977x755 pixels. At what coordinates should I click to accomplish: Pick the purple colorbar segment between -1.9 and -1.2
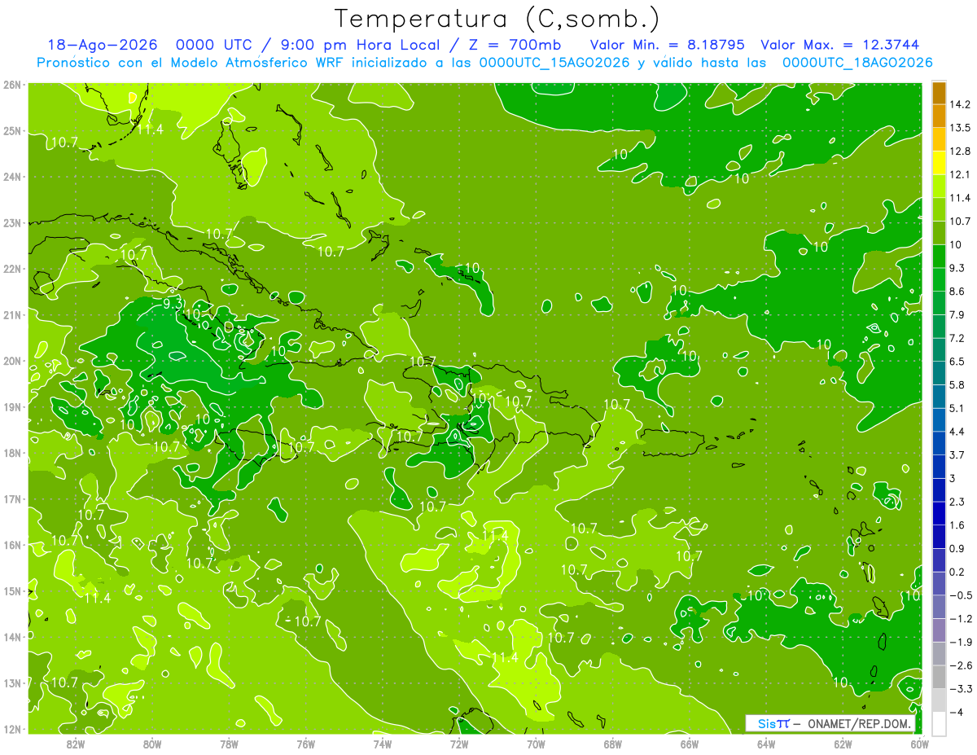(x=939, y=630)
